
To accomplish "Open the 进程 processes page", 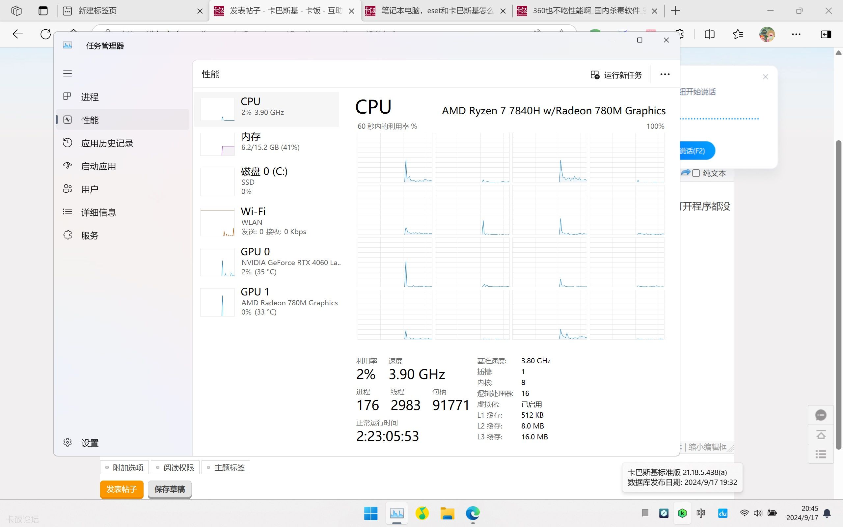I will coord(122,97).
